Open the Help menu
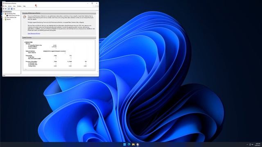Screen dimensions: 262x147 (24, 6)
